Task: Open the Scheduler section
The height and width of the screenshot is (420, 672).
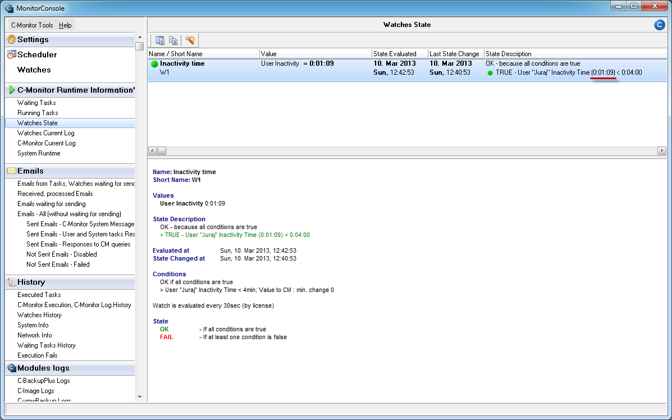Action: pyautogui.click(x=37, y=54)
